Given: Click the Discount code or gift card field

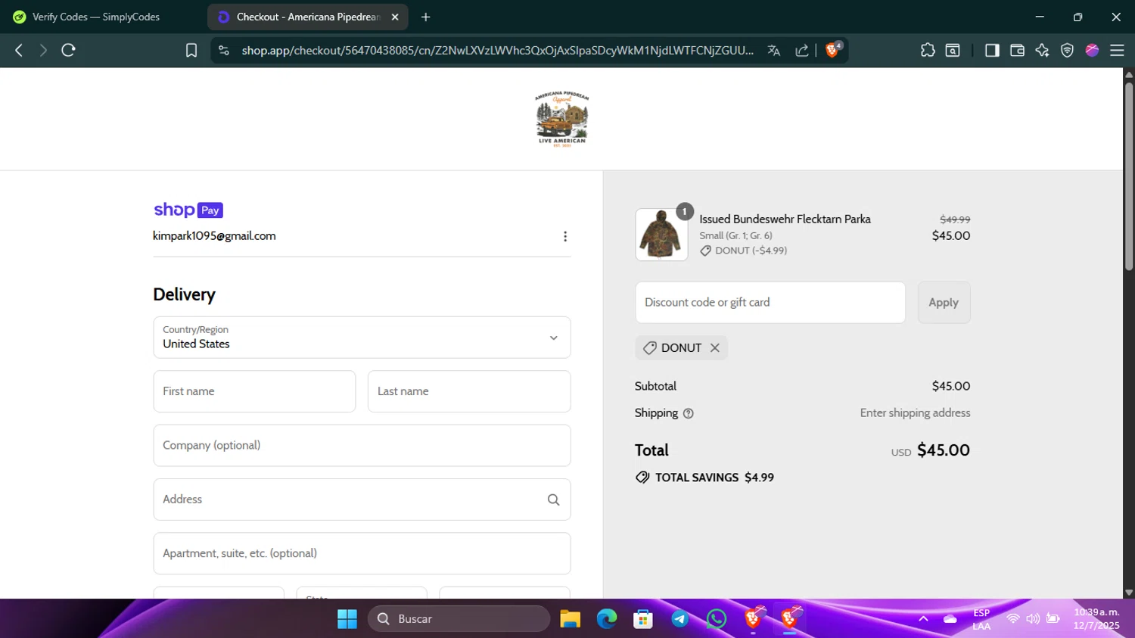Looking at the screenshot, I should (x=770, y=303).
